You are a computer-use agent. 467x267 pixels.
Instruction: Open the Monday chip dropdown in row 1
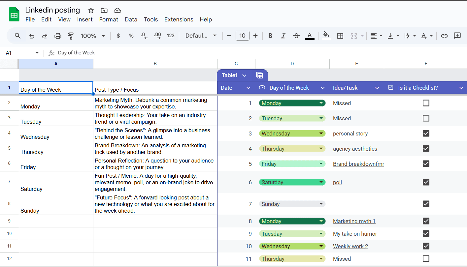(x=321, y=103)
